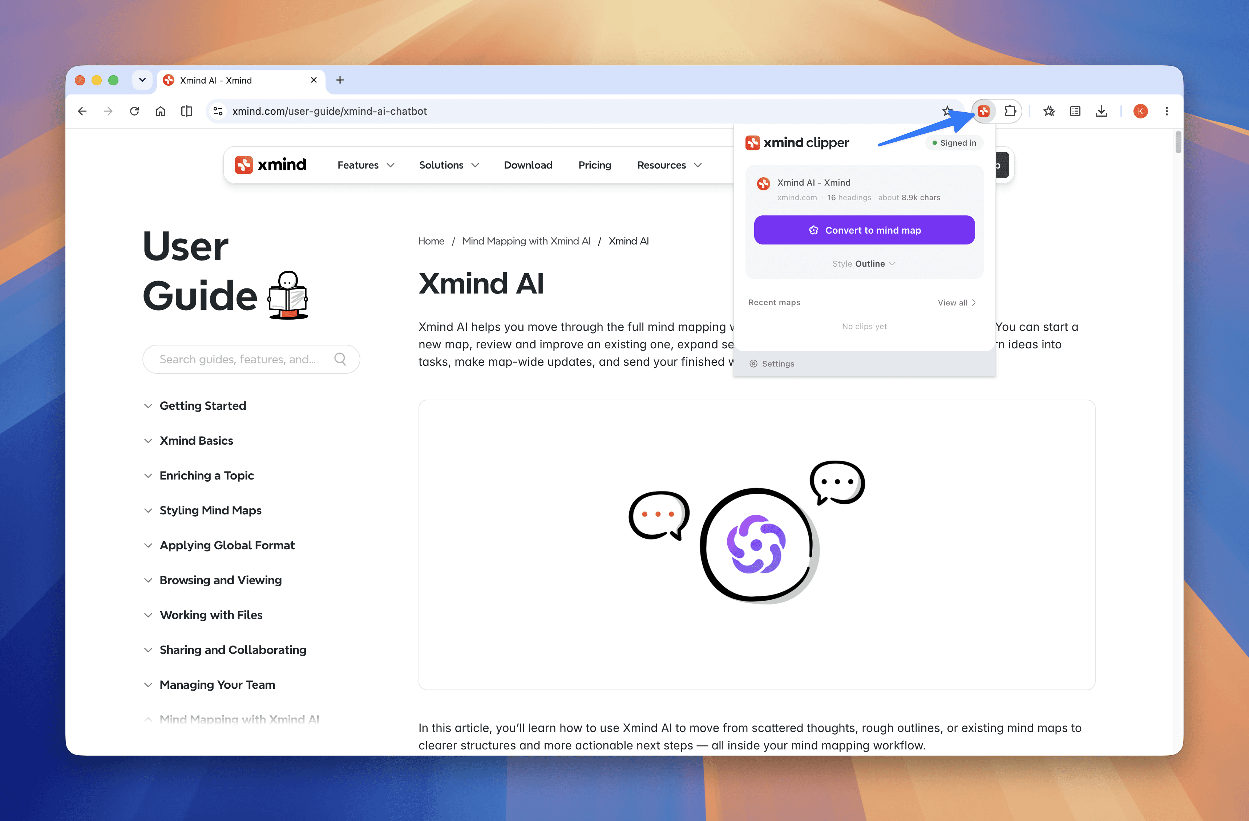Expand the Sharing and Collaborating section
This screenshot has height=821, width=1249.
pyautogui.click(x=226, y=650)
